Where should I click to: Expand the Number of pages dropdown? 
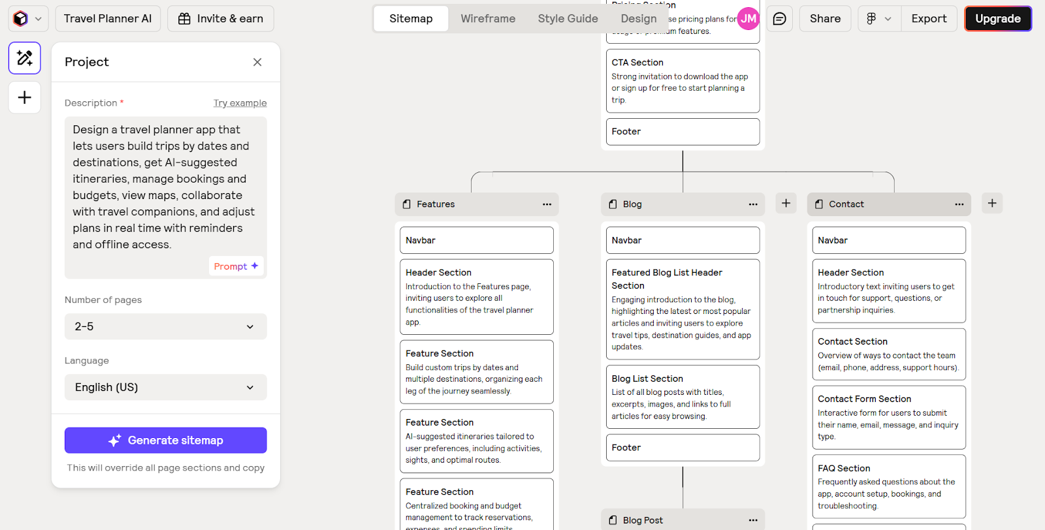tap(165, 326)
